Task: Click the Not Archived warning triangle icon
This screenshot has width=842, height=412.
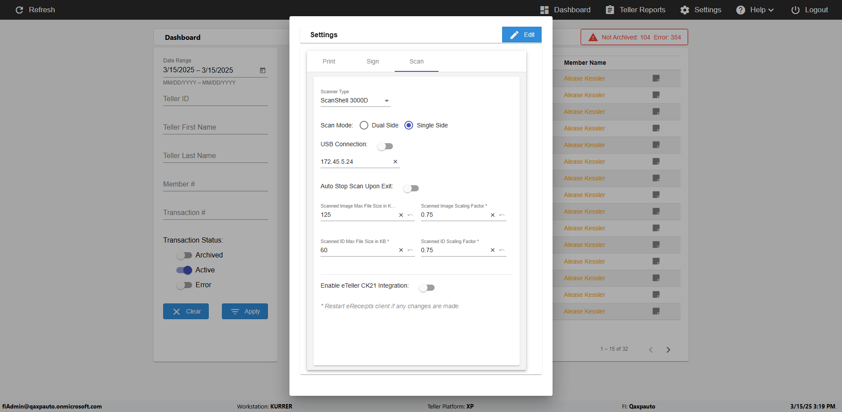Action: tap(593, 37)
